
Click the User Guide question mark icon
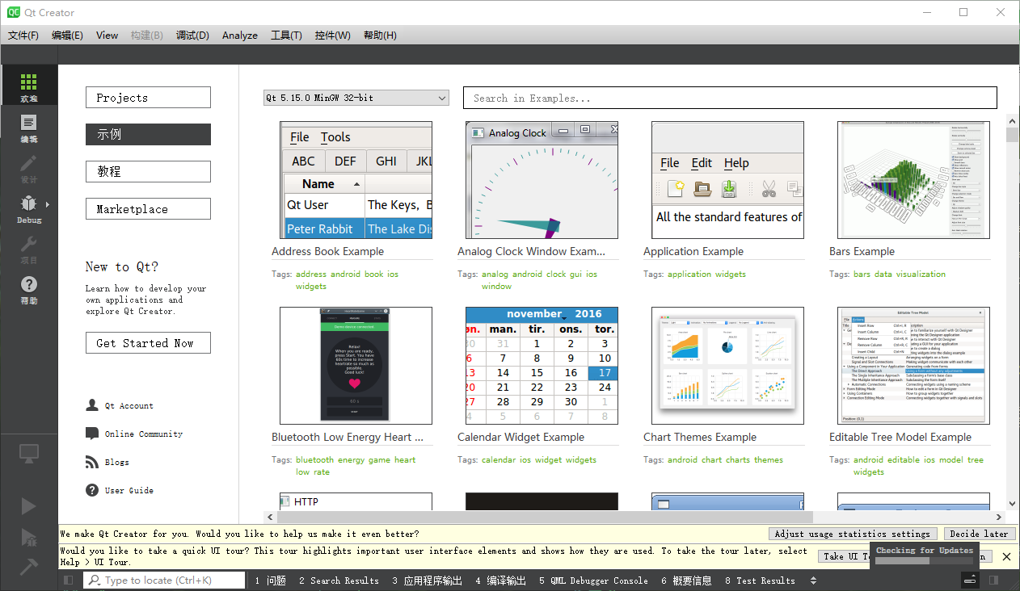pos(92,490)
